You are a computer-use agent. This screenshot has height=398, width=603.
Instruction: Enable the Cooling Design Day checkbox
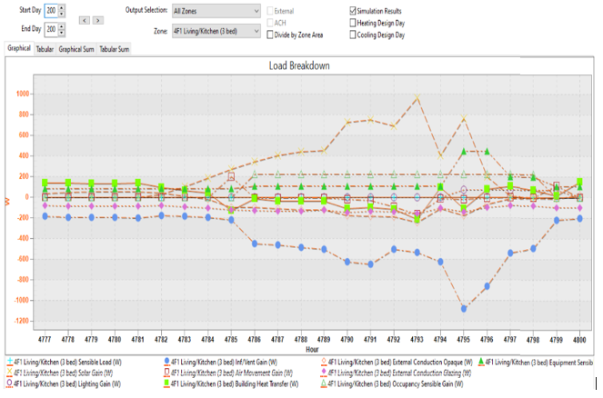pos(353,35)
